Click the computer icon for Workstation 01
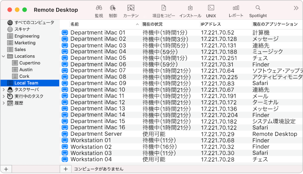The width and height of the screenshot is (303, 174). point(65,141)
